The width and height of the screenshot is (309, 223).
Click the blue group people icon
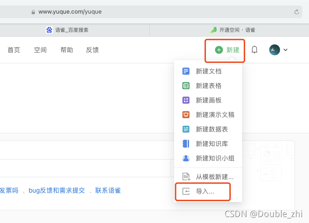coord(186,158)
